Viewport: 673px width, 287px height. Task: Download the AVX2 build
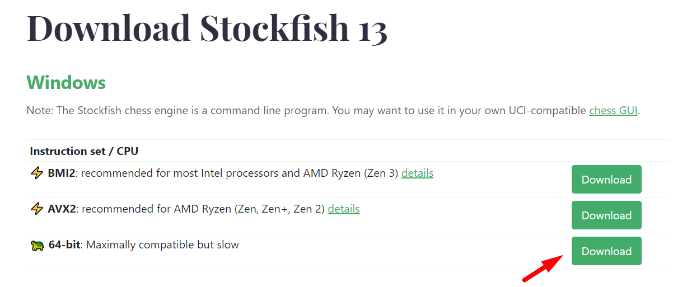(606, 215)
